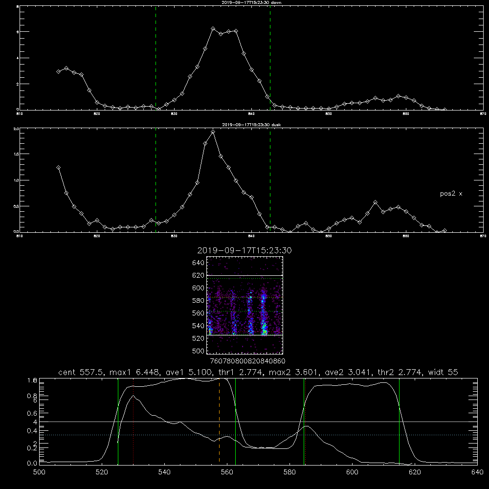Viewport: 489px width, 489px height.
Task: Click the '600' x-axis label of bottom plot
Action: (x=352, y=472)
